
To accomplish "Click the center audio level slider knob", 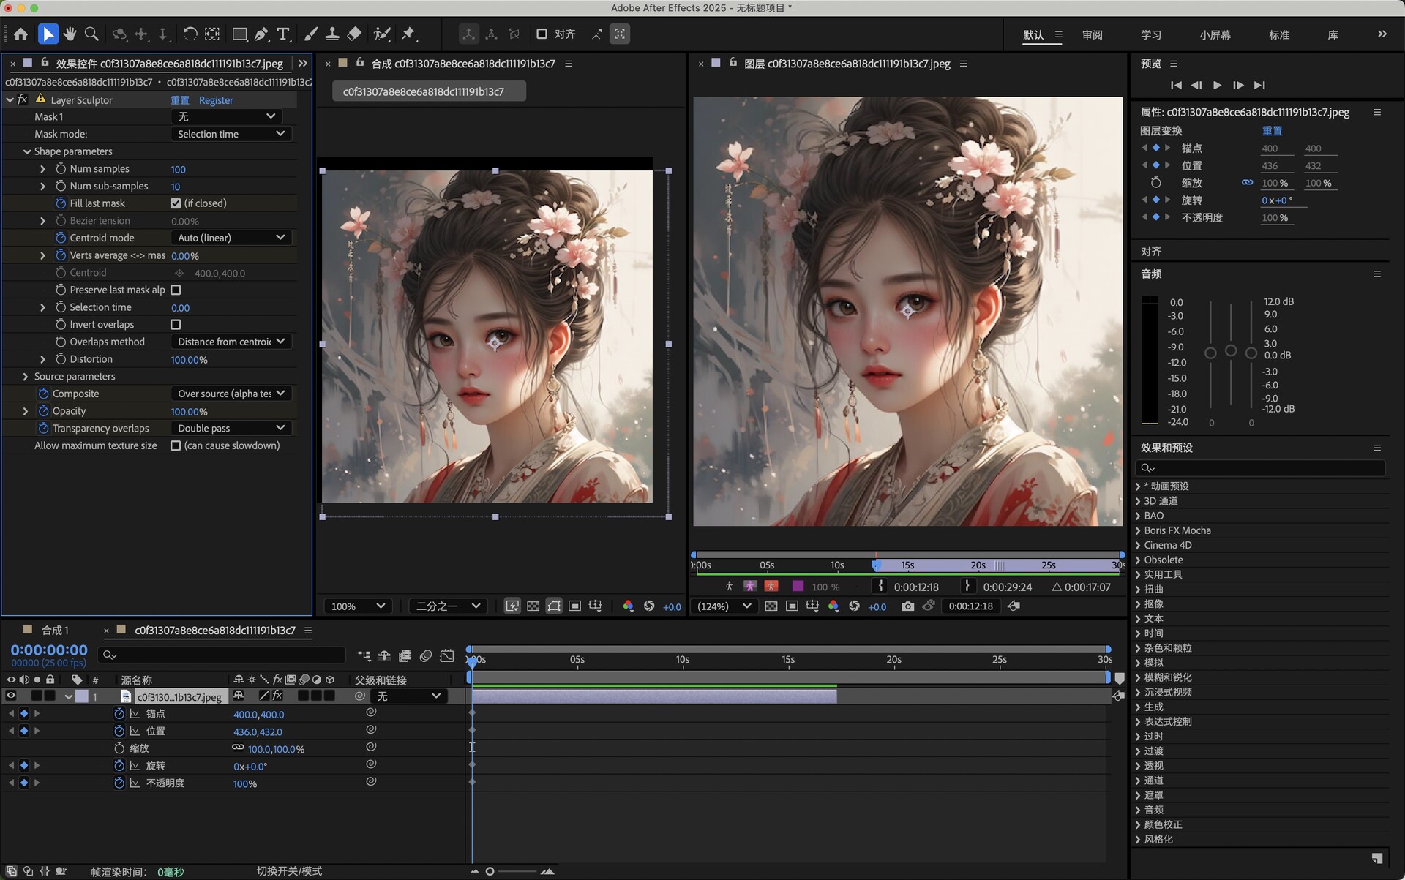I will coord(1231,351).
